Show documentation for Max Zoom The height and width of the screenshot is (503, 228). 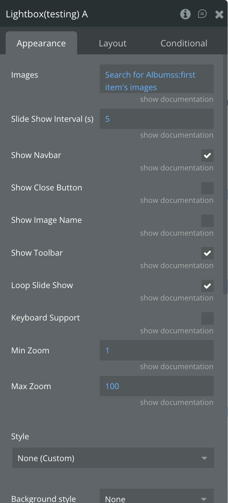pos(176,402)
